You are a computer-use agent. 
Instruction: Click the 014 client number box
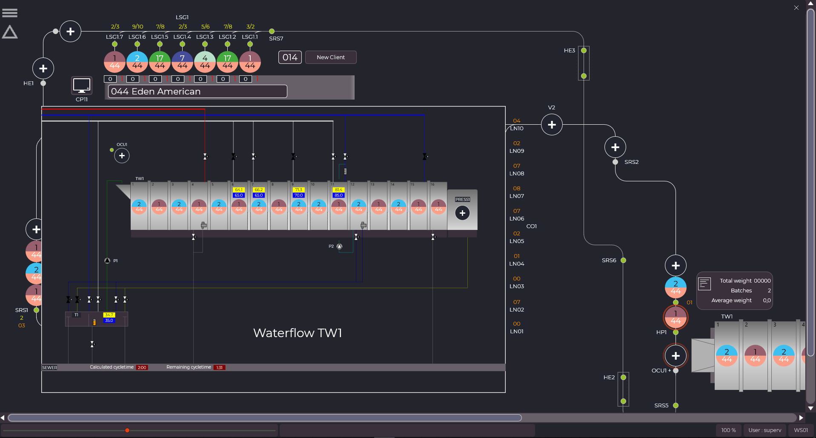coord(290,57)
